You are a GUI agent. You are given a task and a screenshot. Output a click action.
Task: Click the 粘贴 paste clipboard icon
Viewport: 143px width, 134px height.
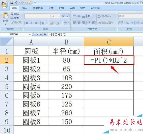5,15
